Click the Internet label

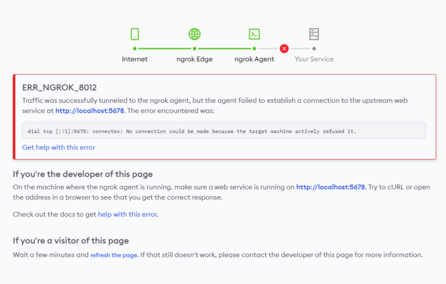[x=135, y=59]
